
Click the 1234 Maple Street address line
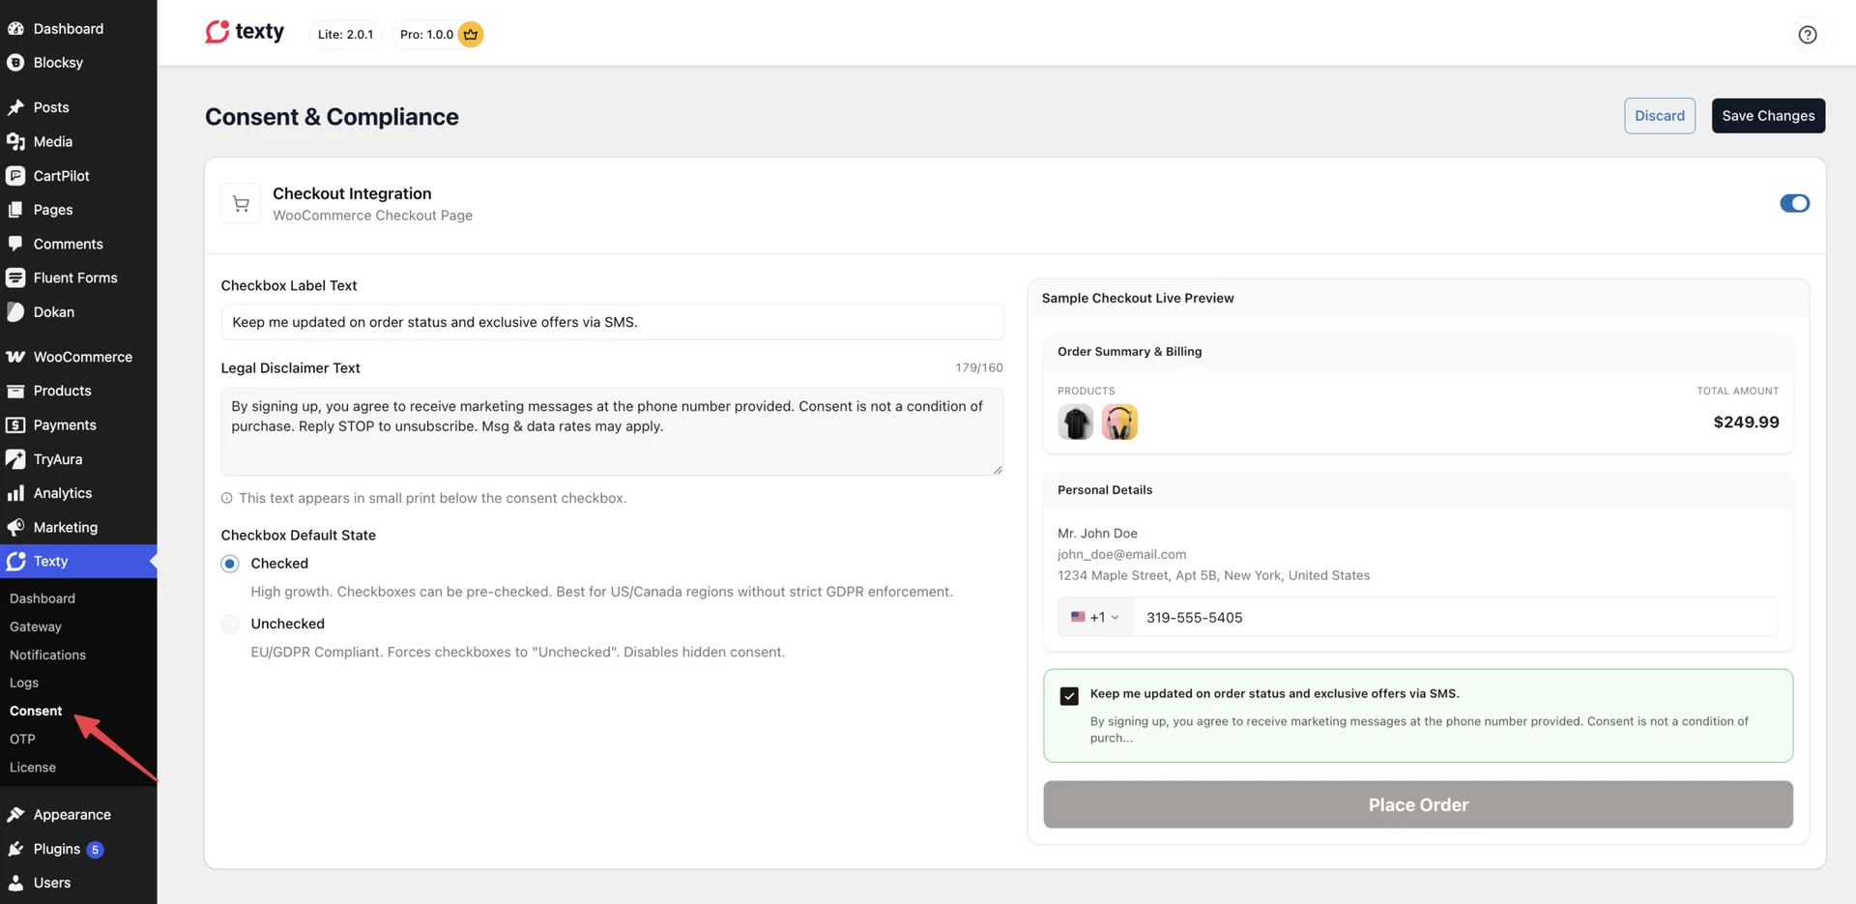(1213, 575)
